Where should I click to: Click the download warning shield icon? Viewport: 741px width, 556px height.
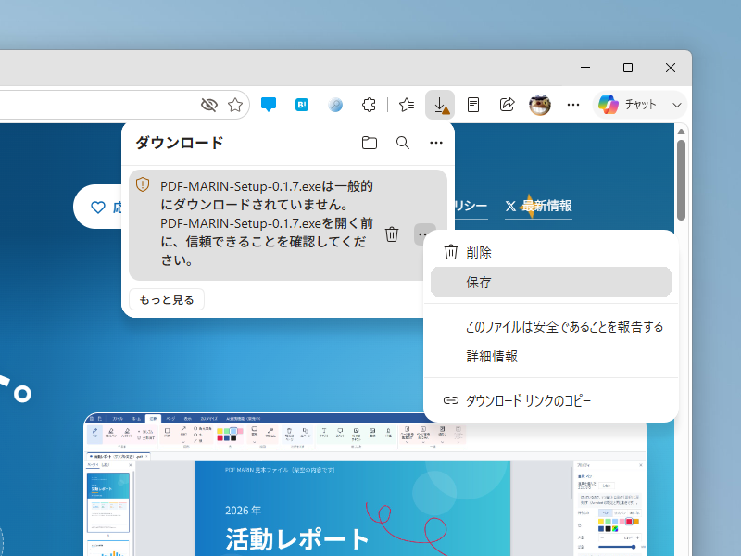[x=143, y=184]
